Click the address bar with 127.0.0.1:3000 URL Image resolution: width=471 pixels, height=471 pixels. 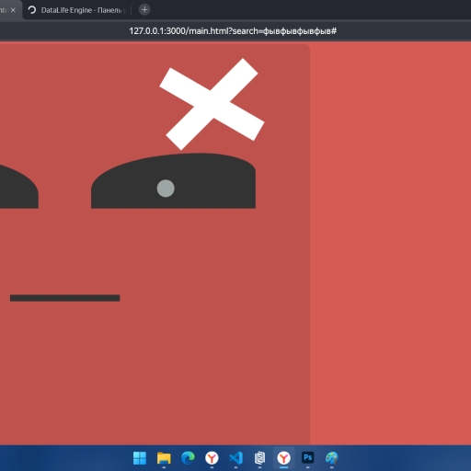[233, 31]
